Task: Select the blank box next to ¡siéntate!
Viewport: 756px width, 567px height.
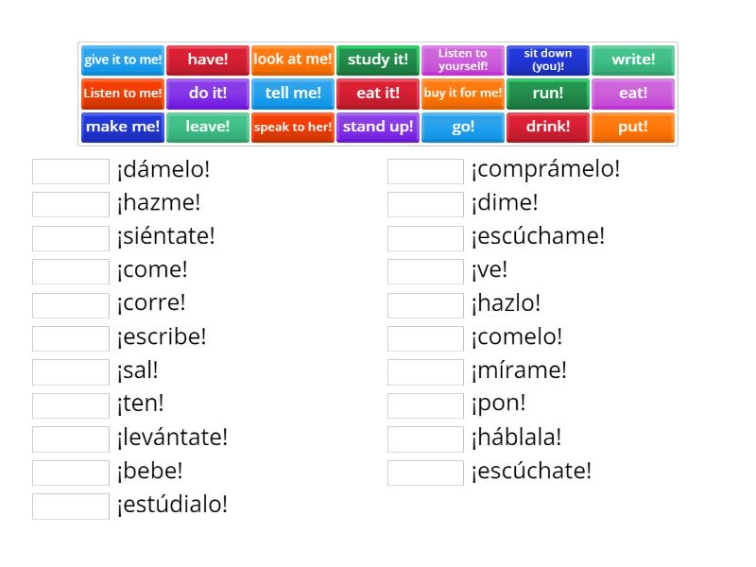Action: pyautogui.click(x=71, y=238)
